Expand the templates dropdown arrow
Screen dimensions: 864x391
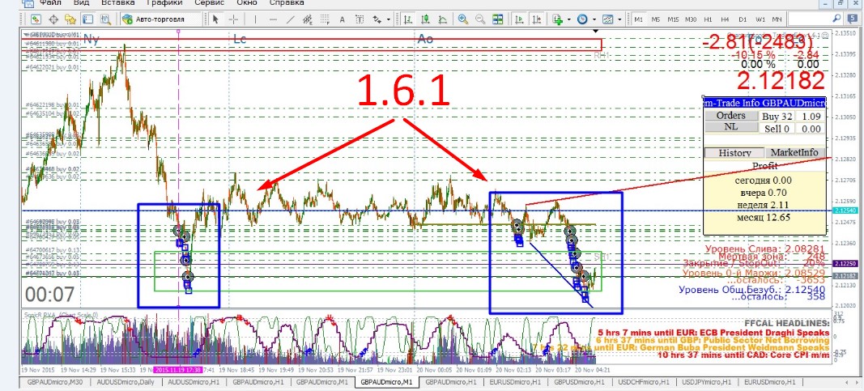point(619,19)
